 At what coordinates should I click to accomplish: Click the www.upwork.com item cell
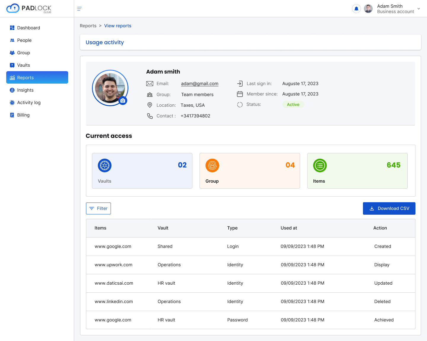point(114,265)
